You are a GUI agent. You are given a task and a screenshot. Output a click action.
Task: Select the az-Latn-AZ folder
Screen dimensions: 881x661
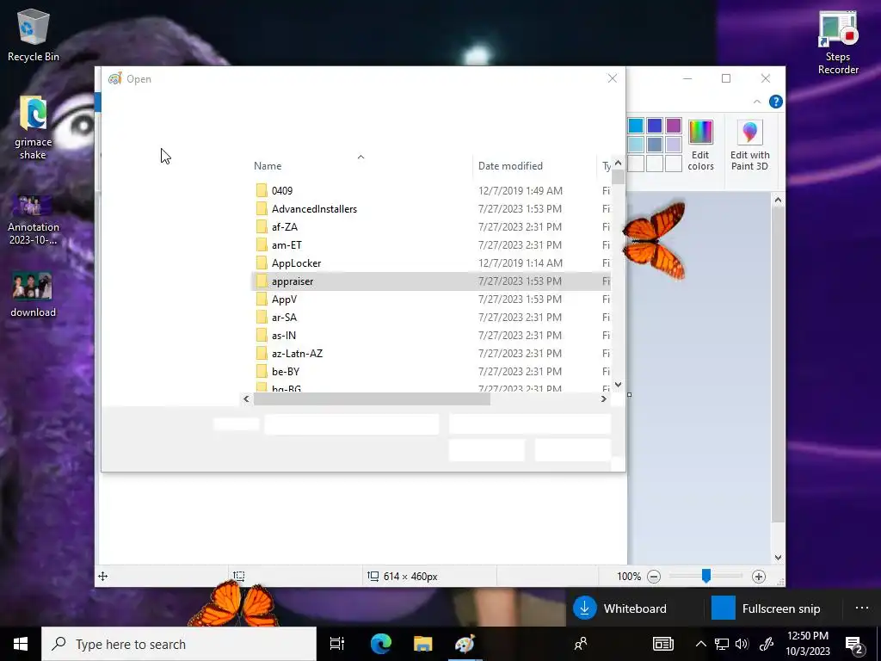click(431, 353)
